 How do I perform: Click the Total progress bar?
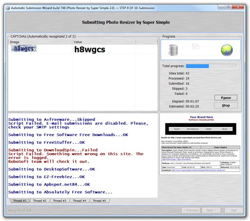211,66
